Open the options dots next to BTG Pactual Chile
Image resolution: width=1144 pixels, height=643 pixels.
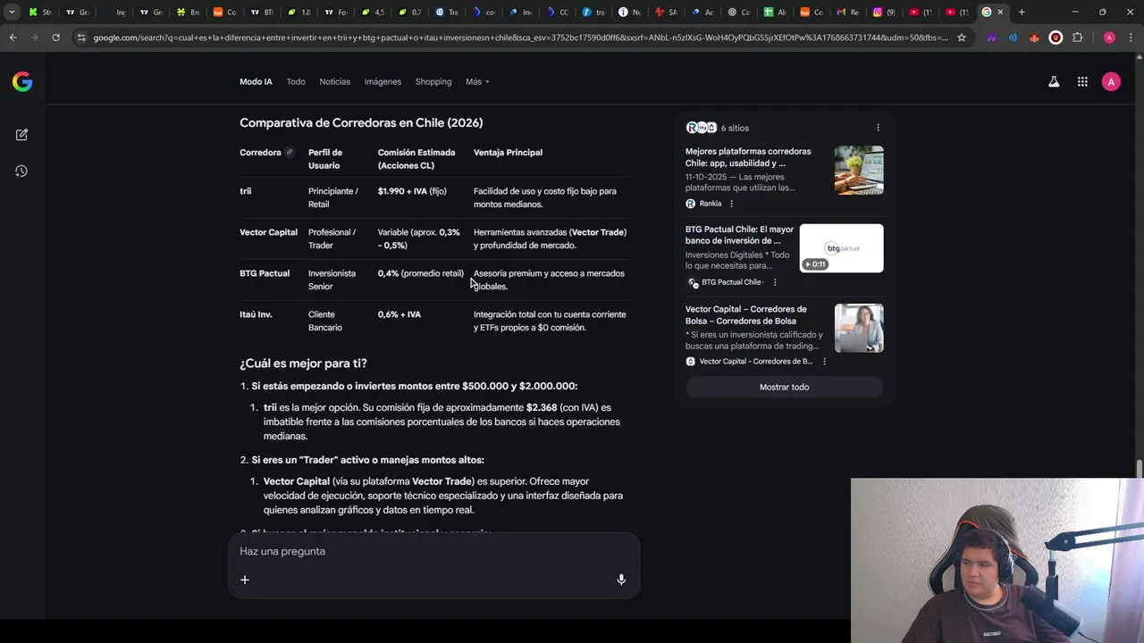[x=775, y=282]
